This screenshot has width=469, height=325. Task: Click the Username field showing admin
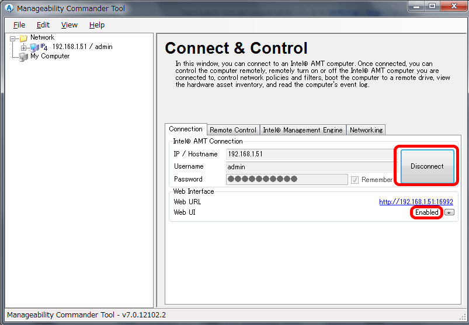(311, 167)
